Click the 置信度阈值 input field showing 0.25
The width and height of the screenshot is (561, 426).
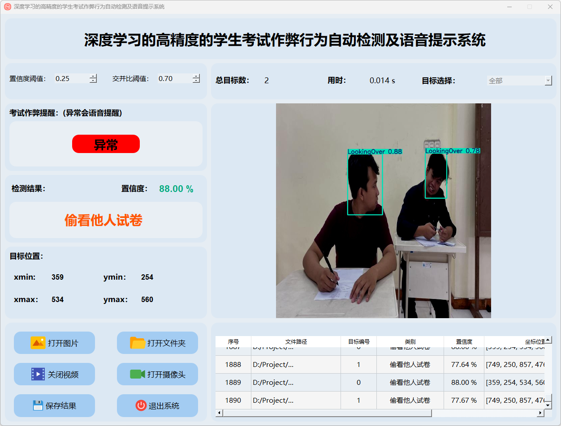click(x=72, y=78)
